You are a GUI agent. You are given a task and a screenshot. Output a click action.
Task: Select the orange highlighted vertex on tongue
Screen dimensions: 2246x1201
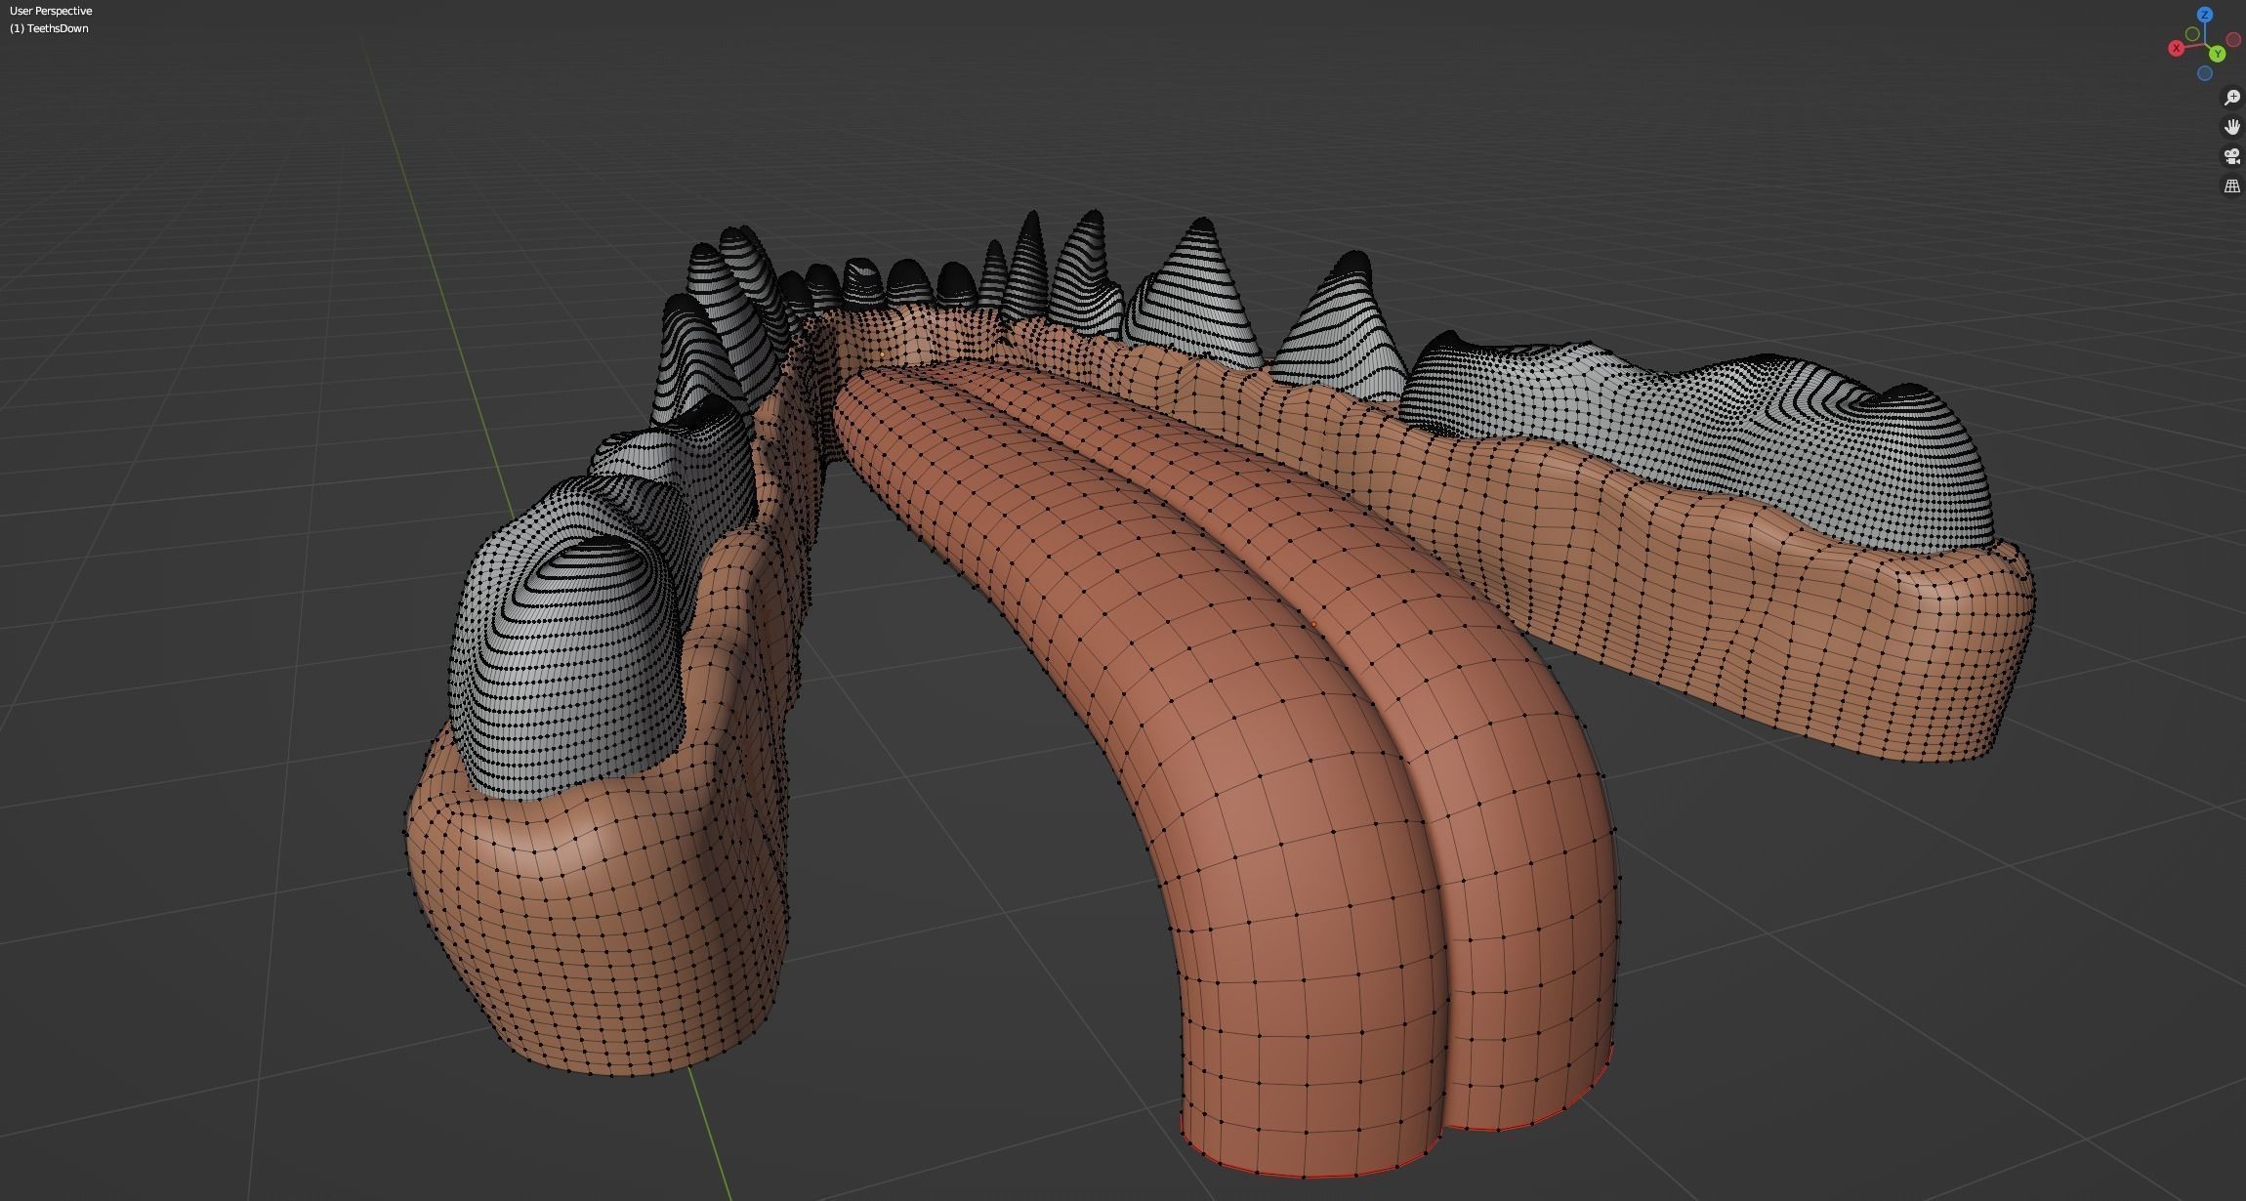1313,625
